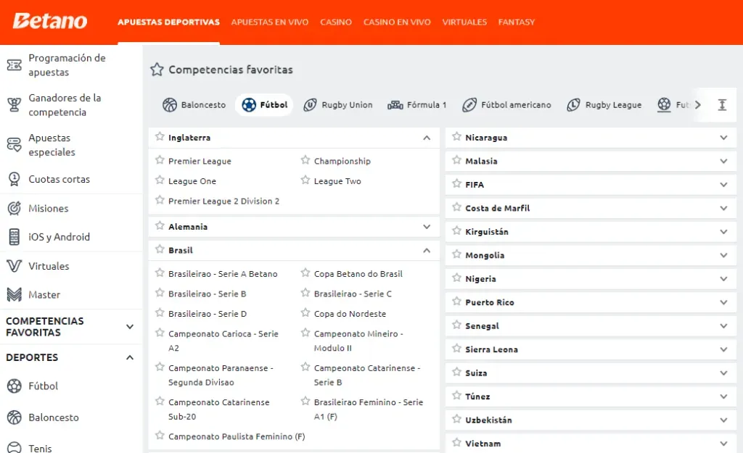Image resolution: width=743 pixels, height=453 pixels.
Task: Go to Copa do Nordeste
Action: point(350,314)
